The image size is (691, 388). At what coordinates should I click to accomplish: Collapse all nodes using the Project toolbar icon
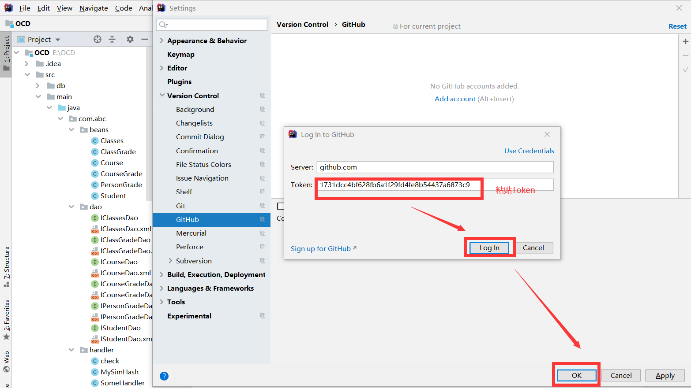click(112, 39)
